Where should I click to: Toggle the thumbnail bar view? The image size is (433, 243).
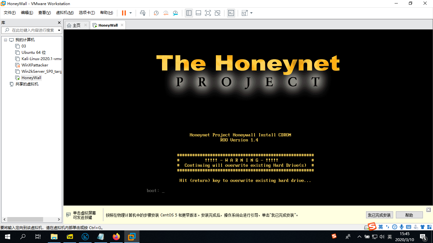(198, 13)
